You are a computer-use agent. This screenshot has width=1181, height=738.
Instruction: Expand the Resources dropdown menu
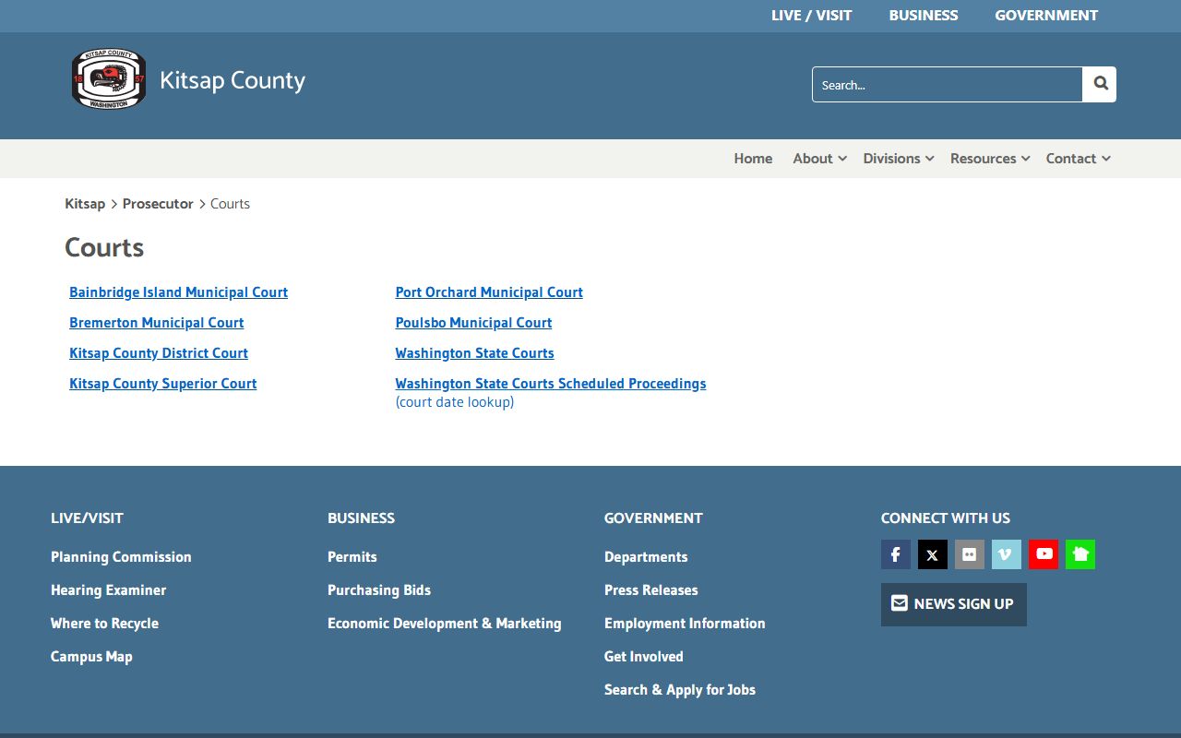click(990, 159)
